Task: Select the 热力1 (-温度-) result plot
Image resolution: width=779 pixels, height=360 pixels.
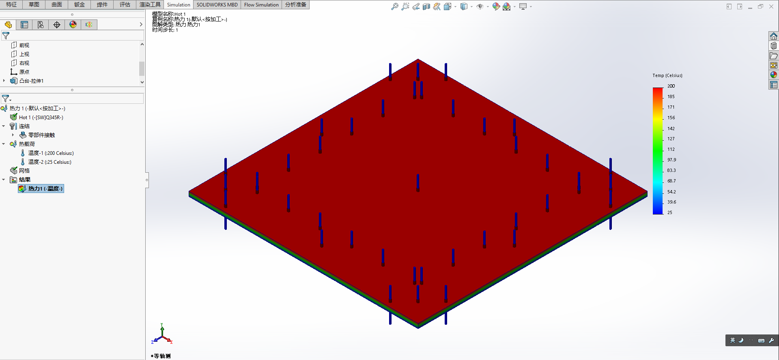Action: pos(41,189)
